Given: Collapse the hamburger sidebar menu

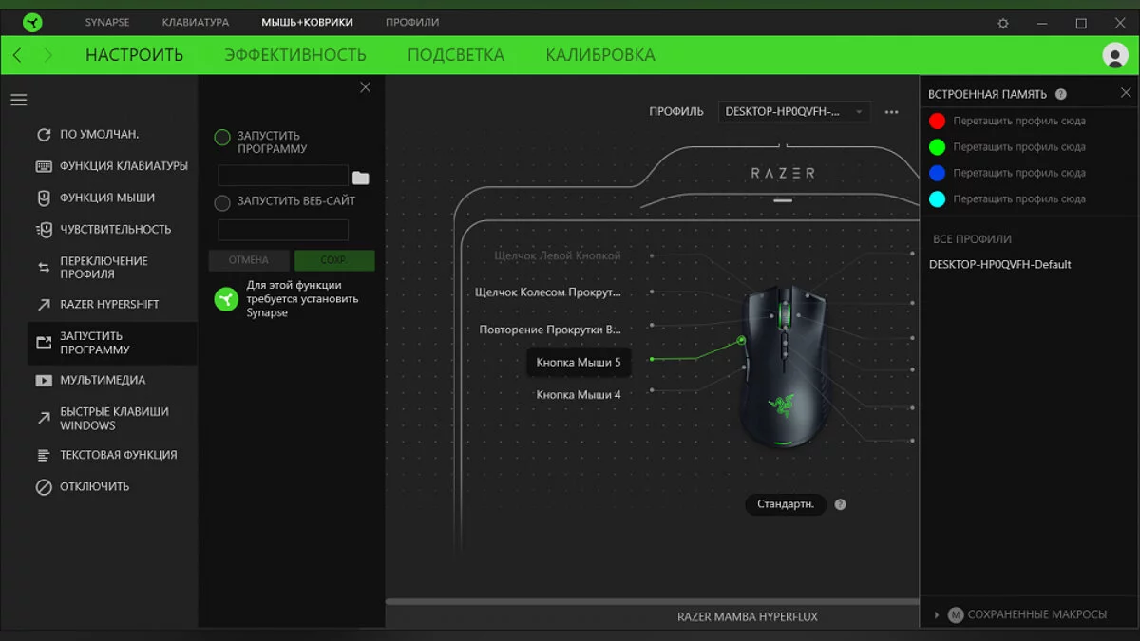Looking at the screenshot, I should point(19,100).
